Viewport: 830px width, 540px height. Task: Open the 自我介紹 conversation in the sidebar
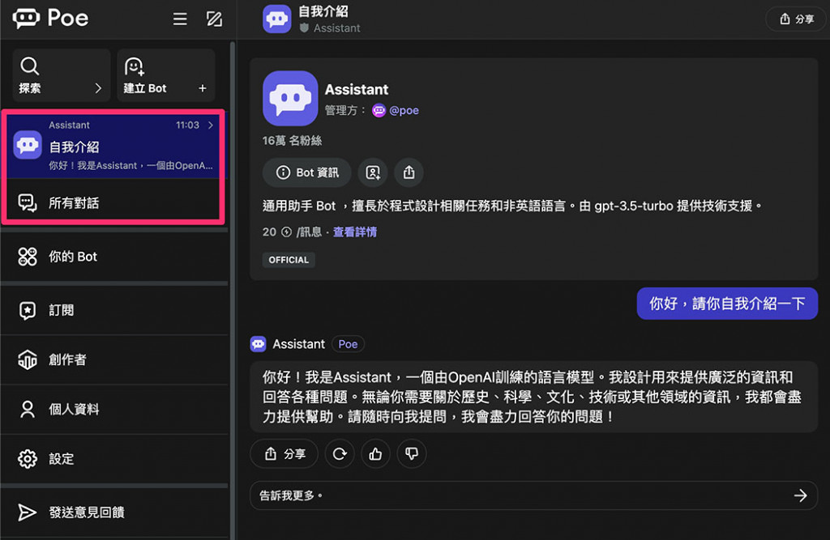click(x=113, y=146)
